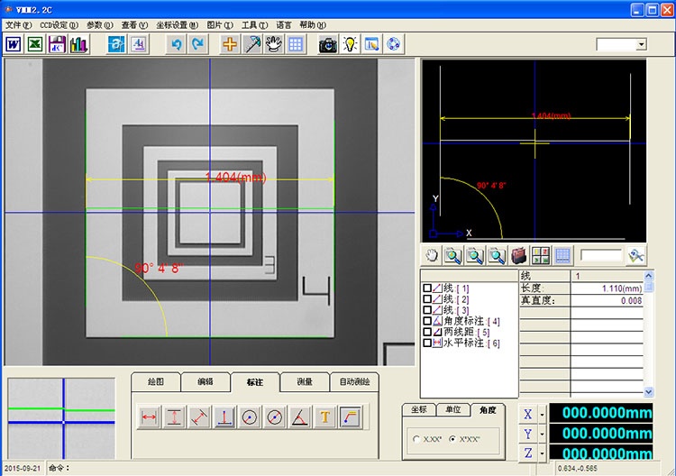
Task: Switch to the 测量 tab
Action: pos(305,382)
